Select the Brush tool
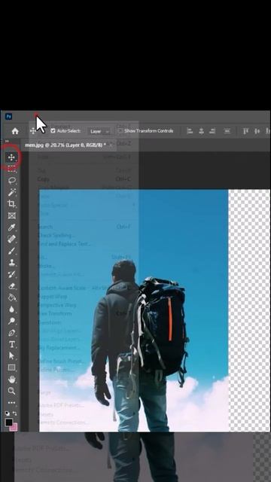The height and width of the screenshot is (482, 271). click(x=11, y=251)
